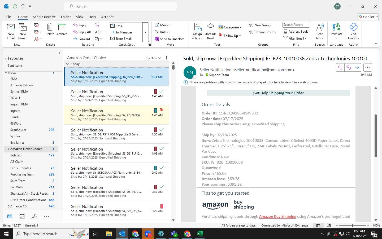Image resolution: width=382 pixels, height=239 pixels.
Task: Open File Explorer from the taskbar
Action: pyautogui.click(x=109, y=234)
